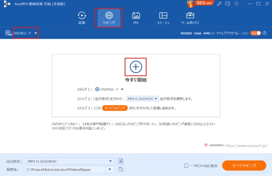Image resolution: width=272 pixels, height=176 pixels.
Task: Open the feedback message icon
Action: [228, 4]
